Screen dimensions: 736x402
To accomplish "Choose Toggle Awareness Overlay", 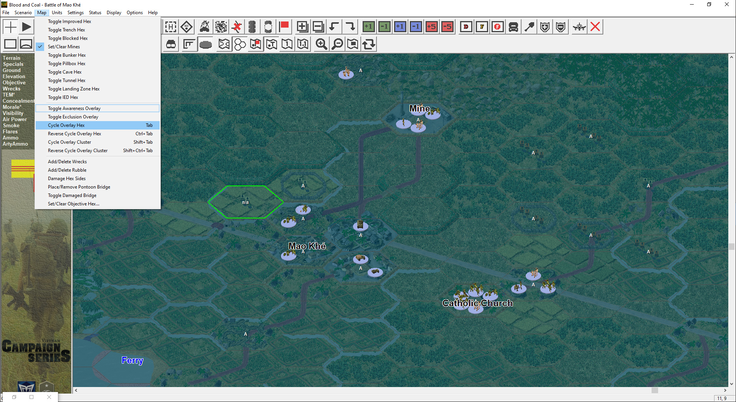I will pos(97,108).
